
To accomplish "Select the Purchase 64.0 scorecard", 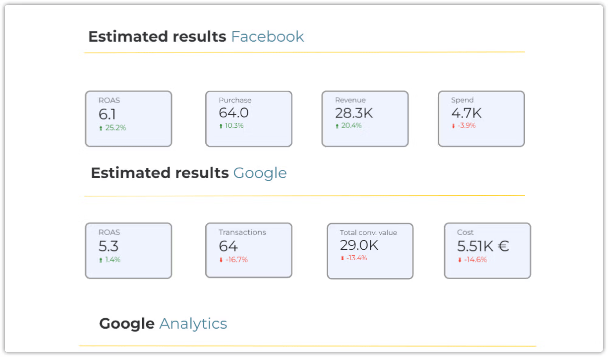I will point(249,119).
